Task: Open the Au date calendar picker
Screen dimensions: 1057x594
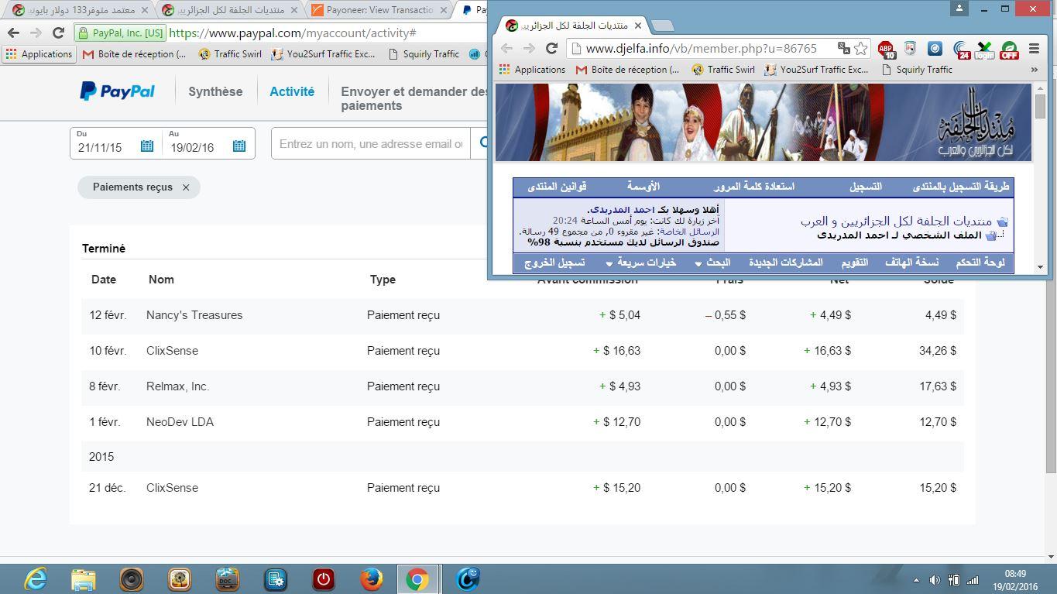Action: (x=239, y=146)
